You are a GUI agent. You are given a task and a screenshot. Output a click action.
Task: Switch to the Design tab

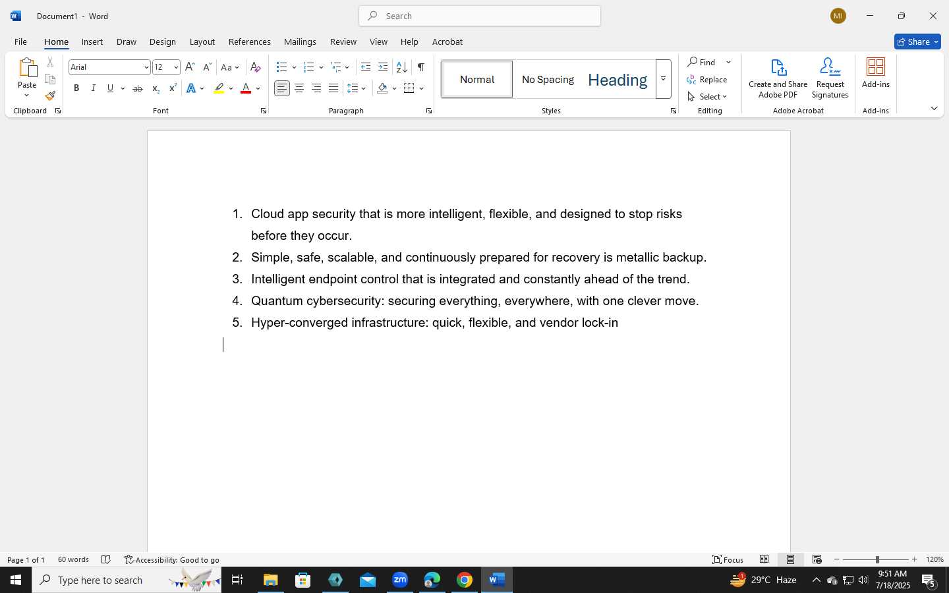point(163,42)
